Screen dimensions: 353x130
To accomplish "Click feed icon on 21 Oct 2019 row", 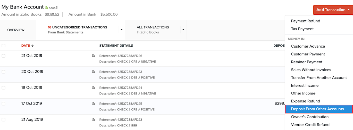I will pyautogui.click(x=94, y=56).
